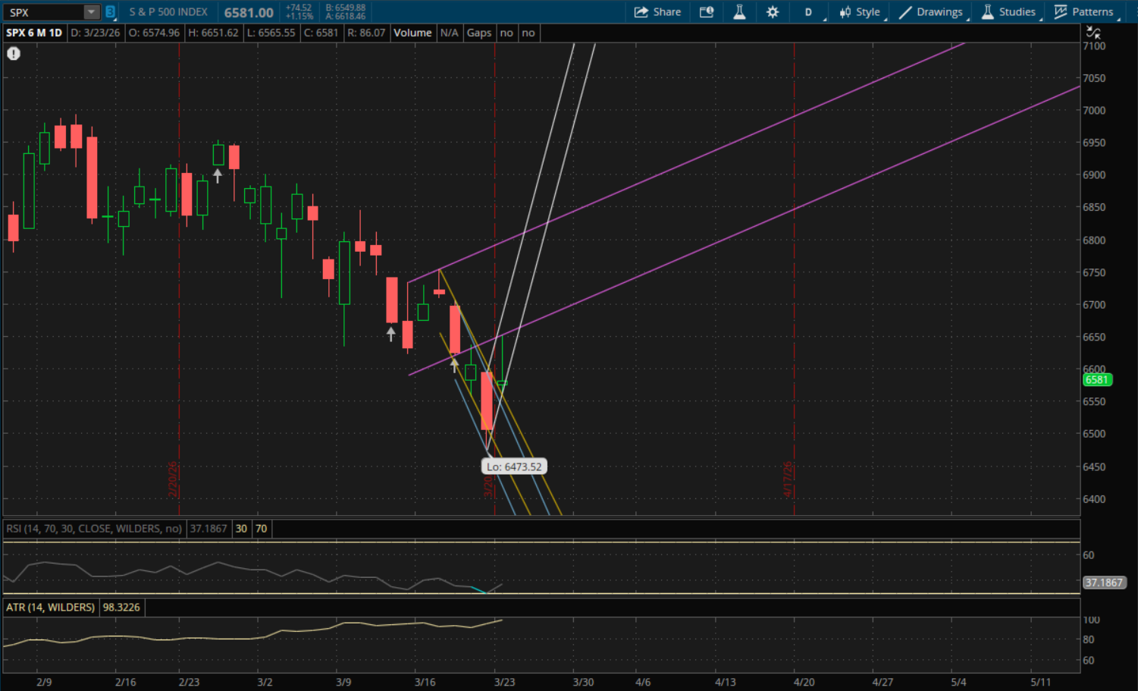
Task: Click the flask icon beside settings gear
Action: (739, 12)
